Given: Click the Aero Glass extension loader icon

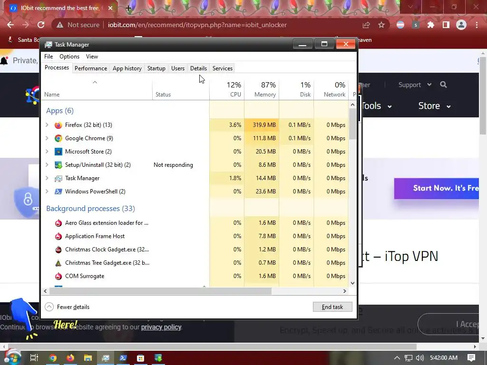Looking at the screenshot, I should [x=58, y=223].
